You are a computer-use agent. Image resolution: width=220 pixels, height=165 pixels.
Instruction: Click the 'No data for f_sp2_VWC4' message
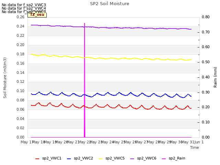pos(24,8)
